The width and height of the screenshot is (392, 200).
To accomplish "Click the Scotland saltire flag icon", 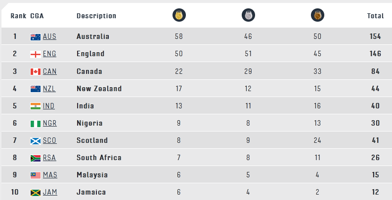I will [36, 141].
